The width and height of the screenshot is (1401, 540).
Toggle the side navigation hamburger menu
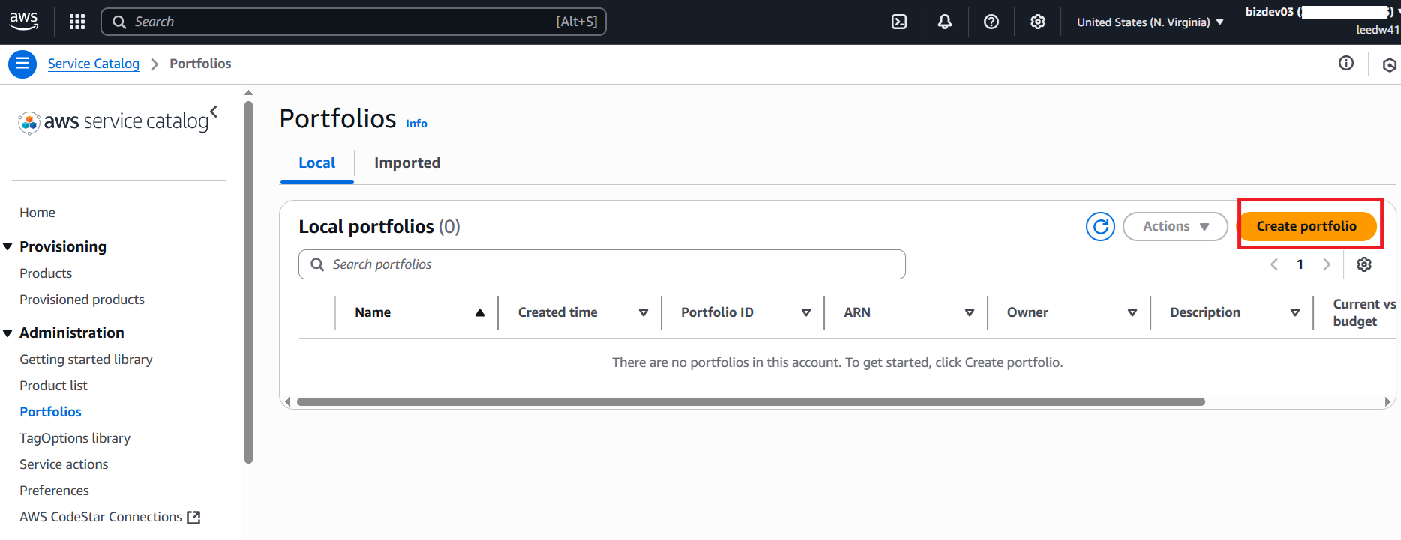(22, 64)
